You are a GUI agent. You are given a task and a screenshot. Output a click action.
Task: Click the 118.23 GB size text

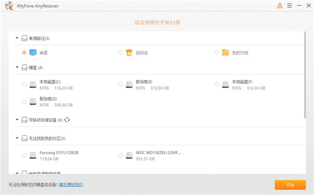(63, 88)
